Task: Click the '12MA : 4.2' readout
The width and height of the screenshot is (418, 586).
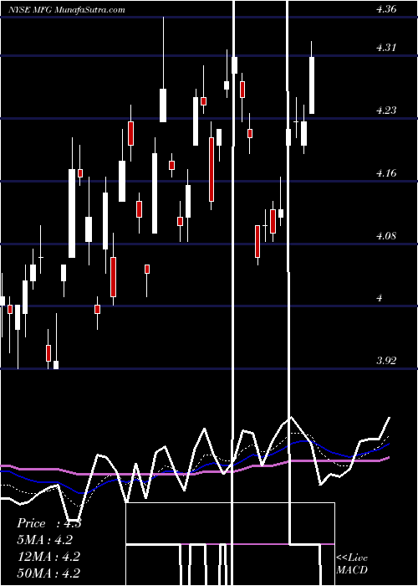Action: click(48, 557)
